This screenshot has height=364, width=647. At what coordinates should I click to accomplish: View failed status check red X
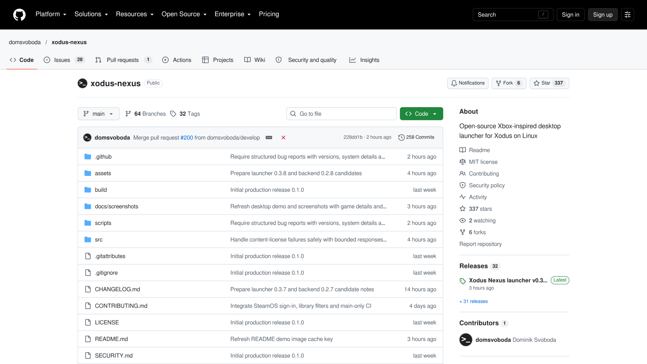tap(283, 138)
